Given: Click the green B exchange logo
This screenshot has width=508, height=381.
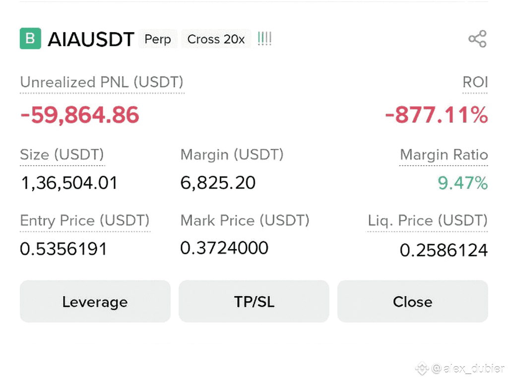Looking at the screenshot, I should coord(30,39).
